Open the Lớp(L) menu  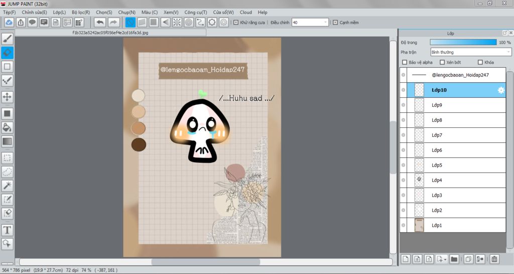pyautogui.click(x=59, y=12)
